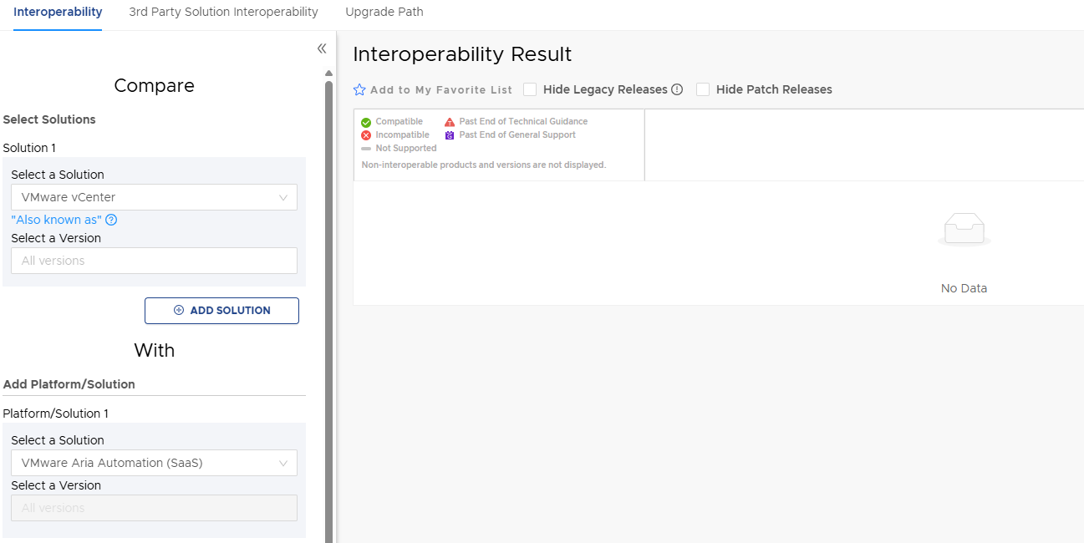Click the green Compatible legend icon
Viewport: 1084px width, 543px height.
[366, 122]
